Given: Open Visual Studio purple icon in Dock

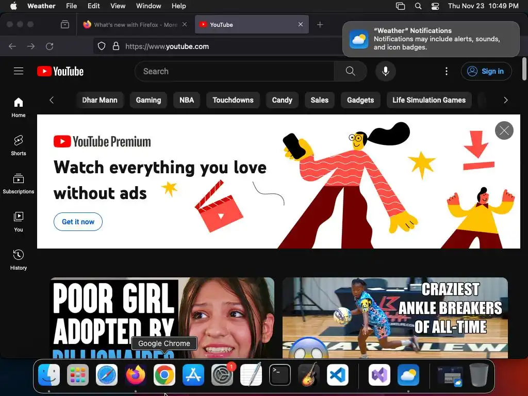Looking at the screenshot, I should coord(379,375).
